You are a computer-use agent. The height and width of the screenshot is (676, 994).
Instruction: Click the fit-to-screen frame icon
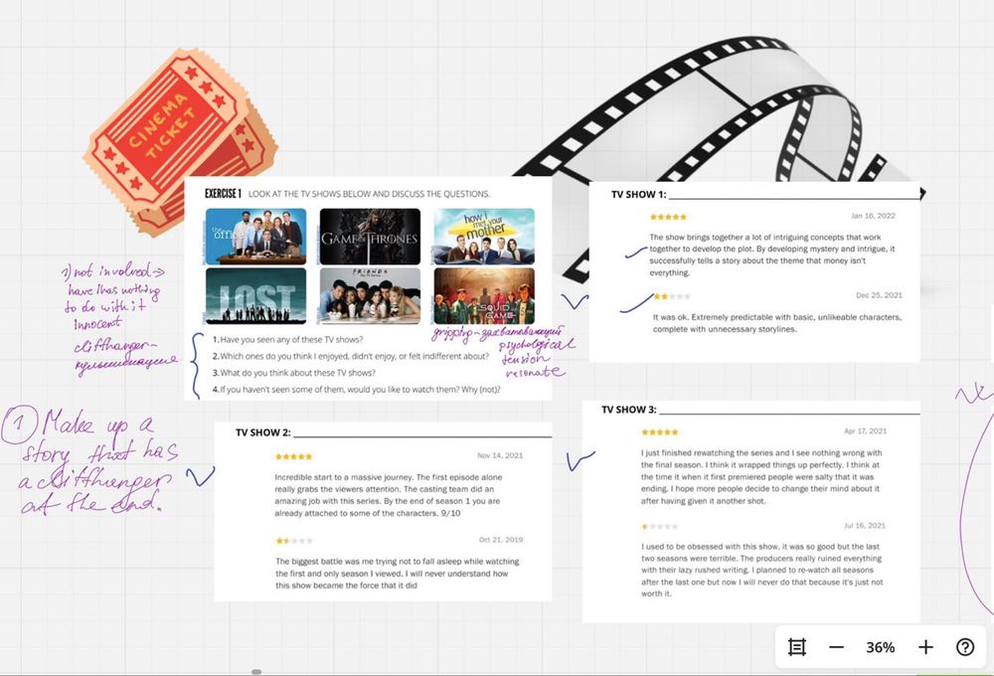[x=797, y=647]
